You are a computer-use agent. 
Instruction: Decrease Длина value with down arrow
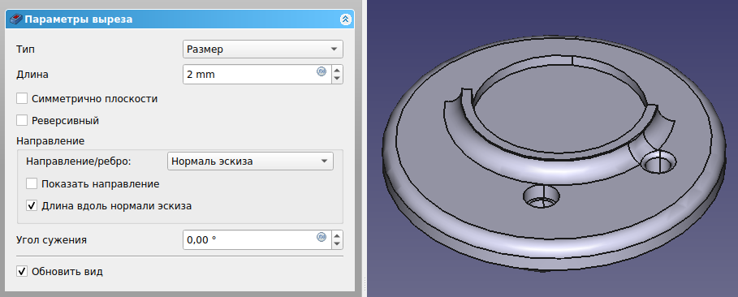(337, 79)
